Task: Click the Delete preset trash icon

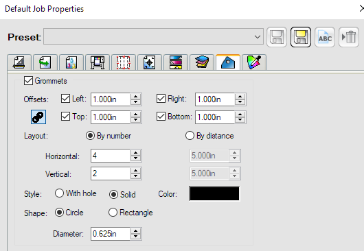Action: pyautogui.click(x=349, y=37)
